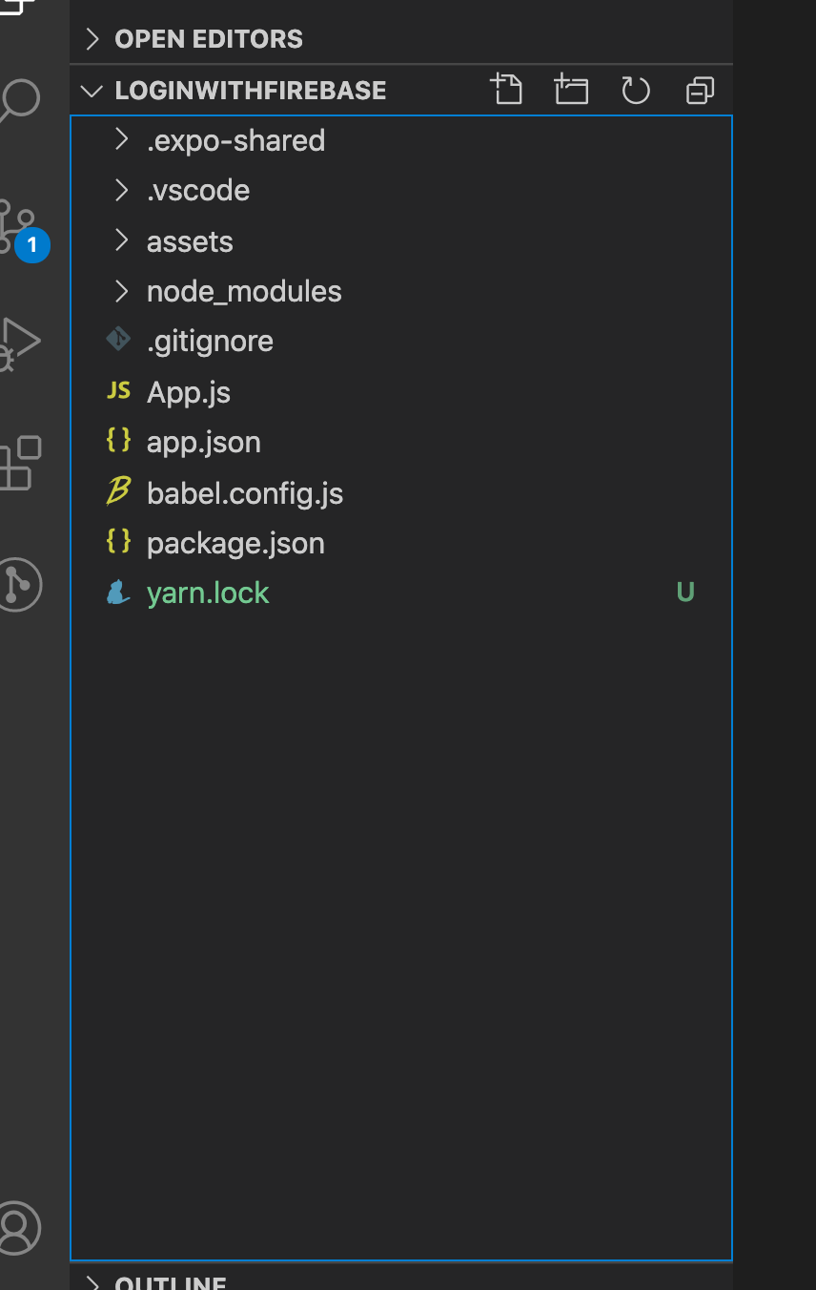Open package.json in the editor
Screen dimensions: 816x1290
[x=235, y=543]
